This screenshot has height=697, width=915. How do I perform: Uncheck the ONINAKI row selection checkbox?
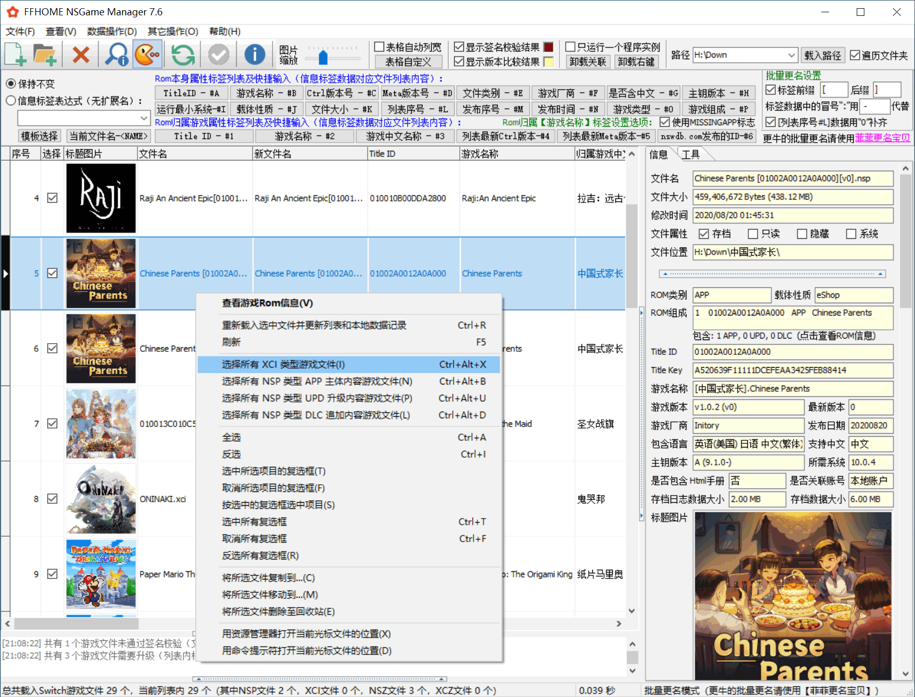(52, 499)
